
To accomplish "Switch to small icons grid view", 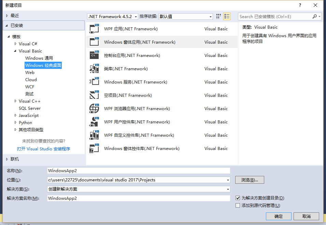I will click(x=218, y=16).
